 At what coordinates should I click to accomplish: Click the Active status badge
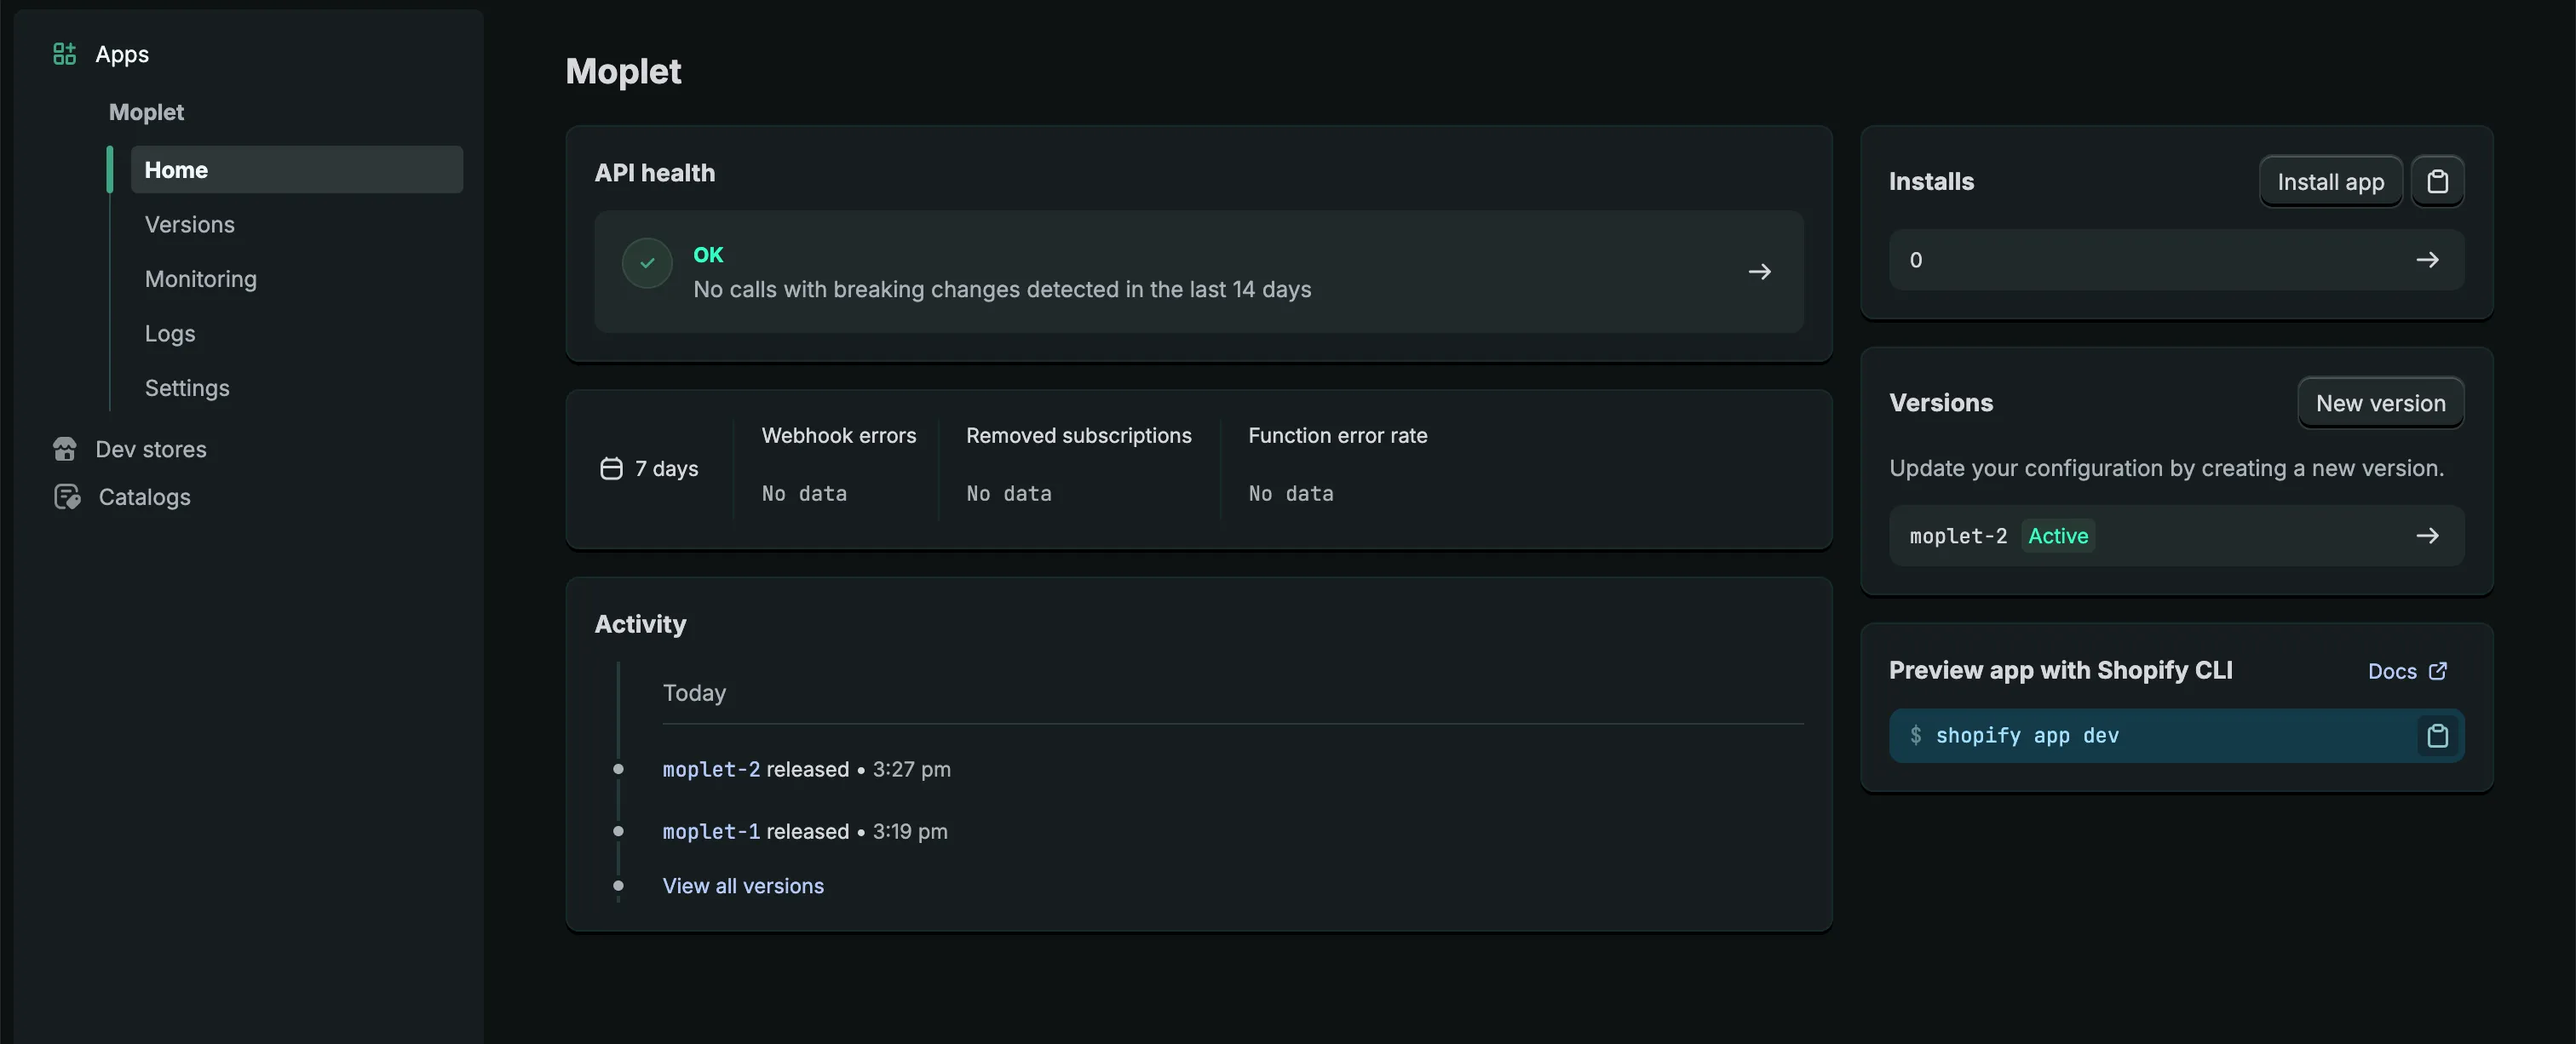2058,536
